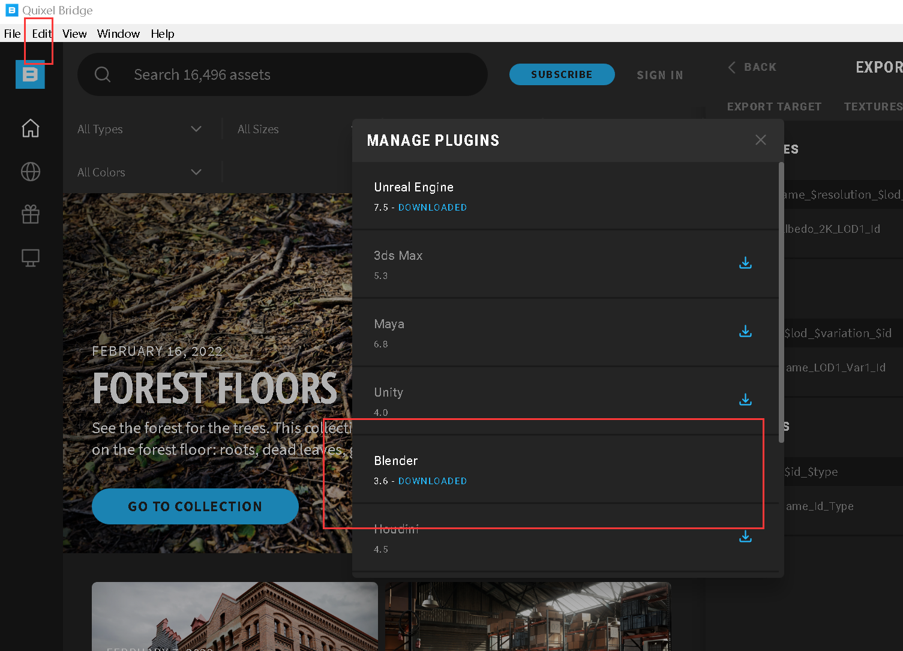
Task: Open the View menu
Action: tap(74, 34)
